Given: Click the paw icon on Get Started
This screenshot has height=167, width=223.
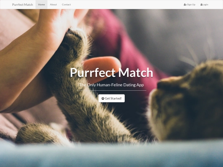Looking at the screenshot, I should point(103,98).
